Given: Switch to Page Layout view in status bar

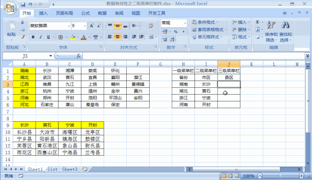Looking at the screenshot, I should tap(231, 176).
